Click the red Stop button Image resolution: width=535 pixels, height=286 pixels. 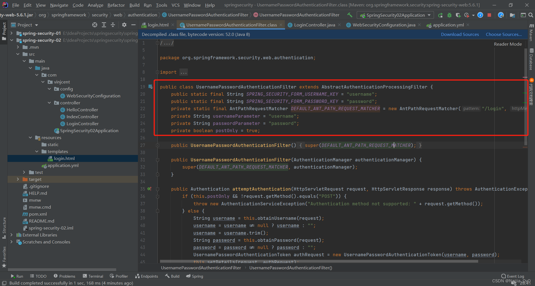tap(489, 15)
